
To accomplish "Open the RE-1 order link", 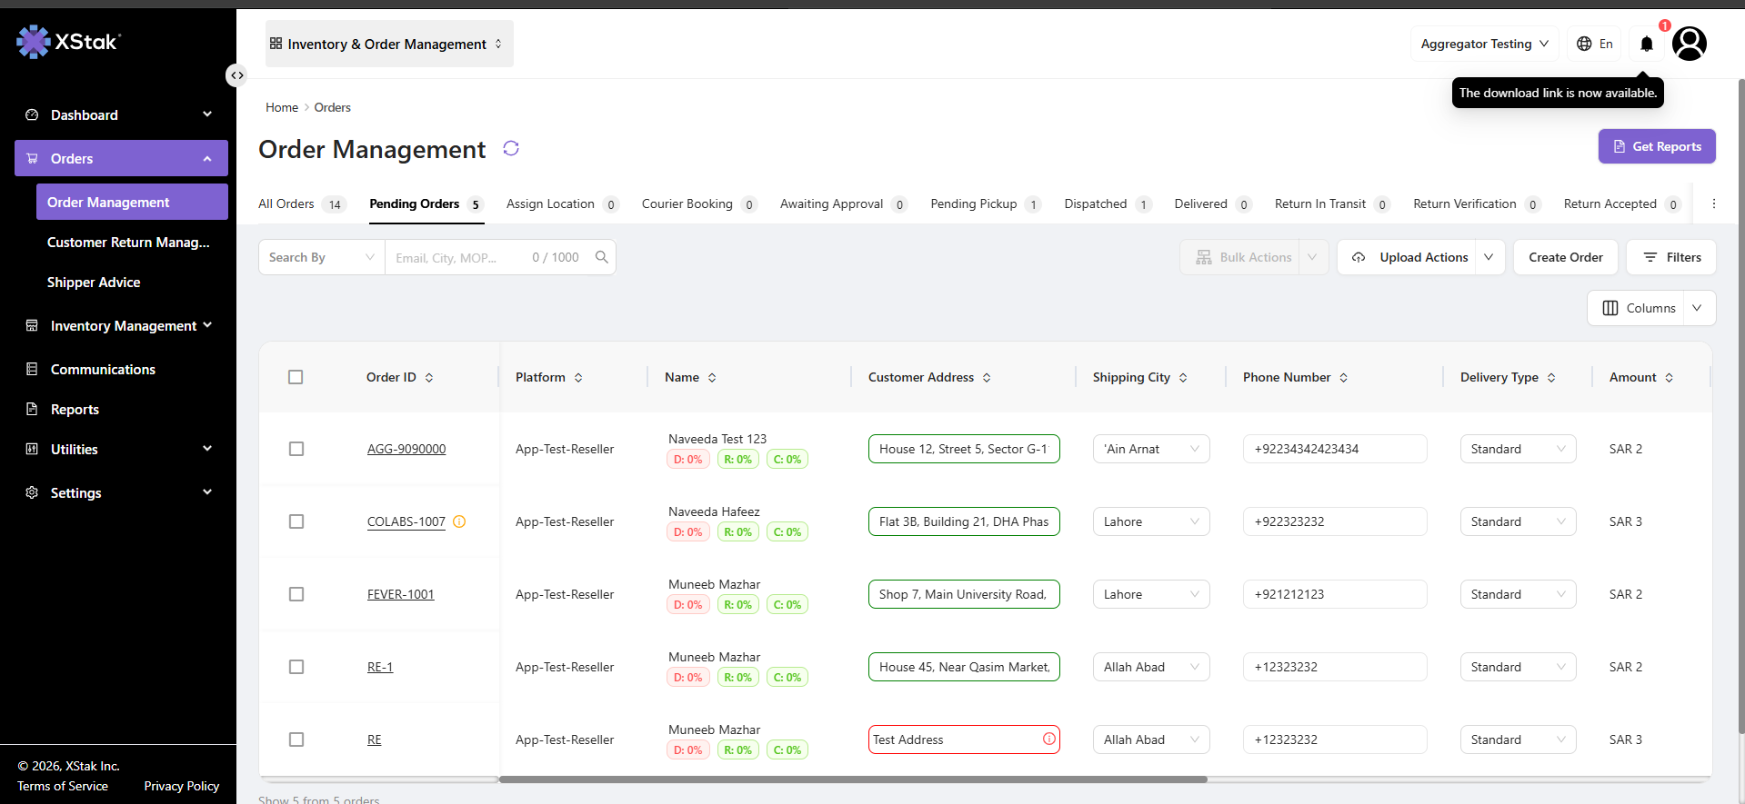I will [x=380, y=667].
